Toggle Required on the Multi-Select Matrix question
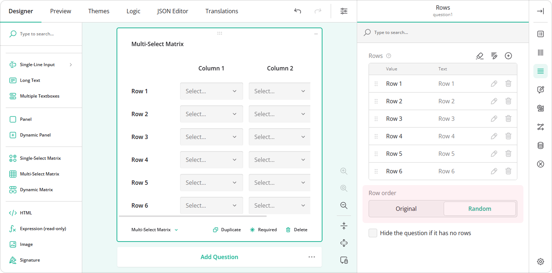This screenshot has height=273, width=552. 263,229
